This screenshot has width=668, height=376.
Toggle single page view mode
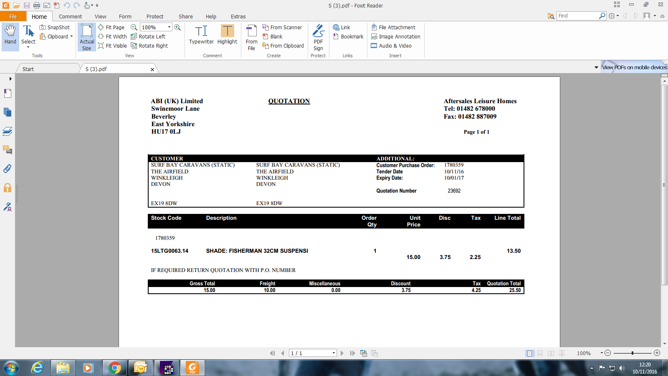[529, 353]
